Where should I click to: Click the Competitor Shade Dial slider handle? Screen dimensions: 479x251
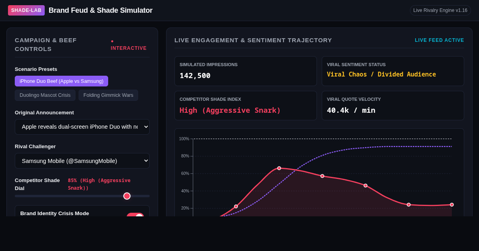127,196
